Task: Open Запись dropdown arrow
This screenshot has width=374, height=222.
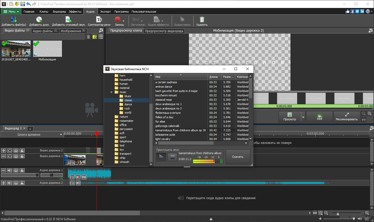Action: (x=124, y=21)
